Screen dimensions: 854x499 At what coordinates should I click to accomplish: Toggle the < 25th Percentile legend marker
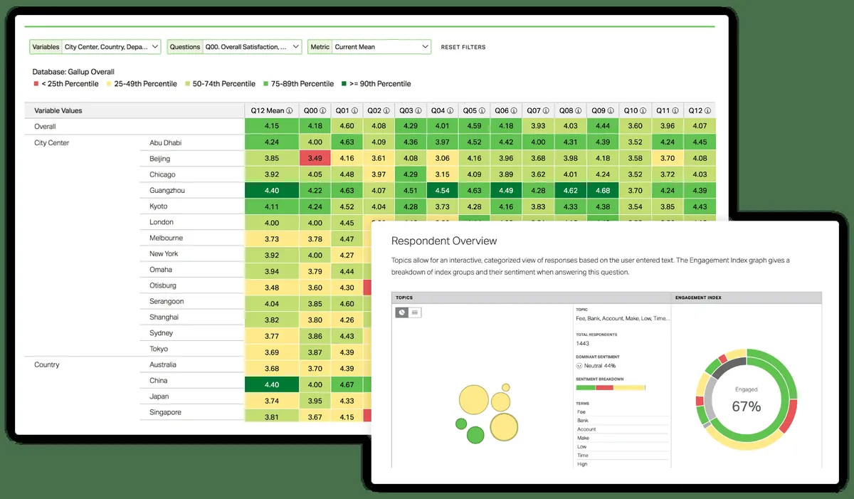click(35, 84)
